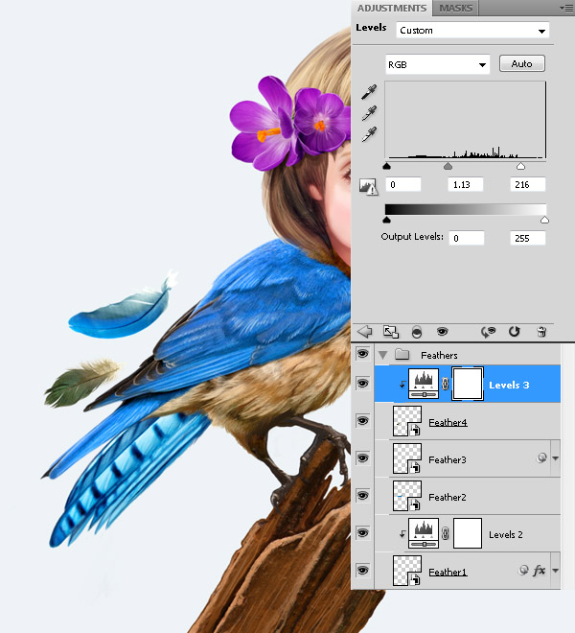Select Levels 3 layer mask thumbnail
Viewport: 575px width, 633px height.
468,384
